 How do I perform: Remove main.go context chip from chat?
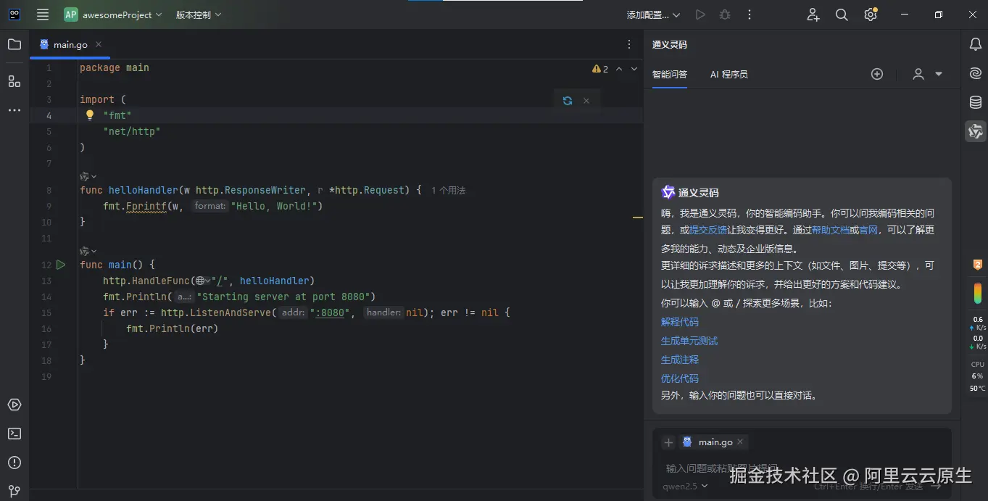pyautogui.click(x=740, y=442)
